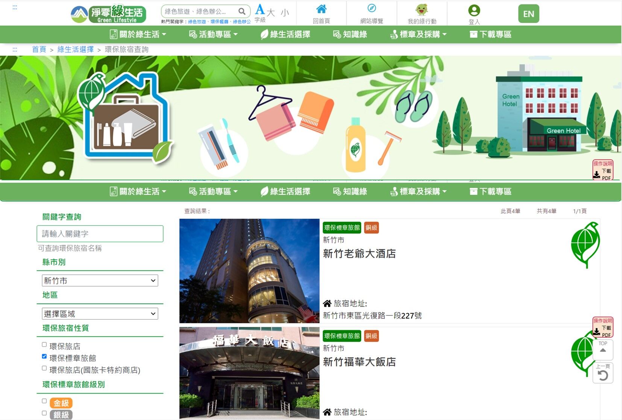
Task: Focus the 請輸入關鍵字 keyword field
Action: pyautogui.click(x=100, y=234)
